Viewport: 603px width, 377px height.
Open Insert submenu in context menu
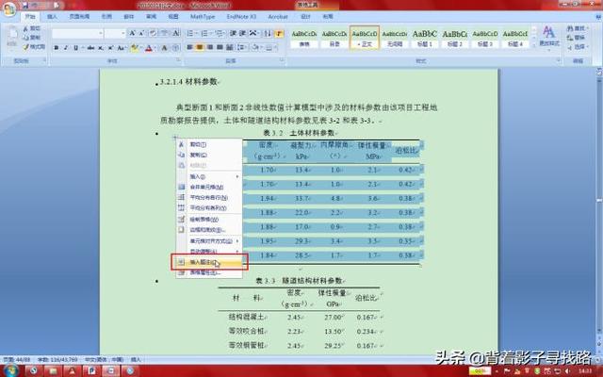point(209,176)
